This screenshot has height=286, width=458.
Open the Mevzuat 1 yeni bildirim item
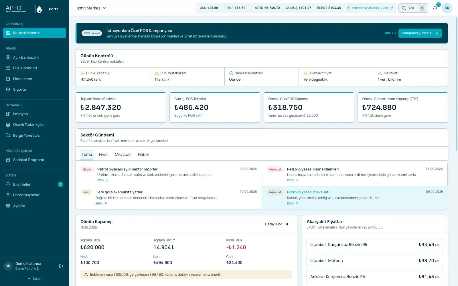point(410,77)
